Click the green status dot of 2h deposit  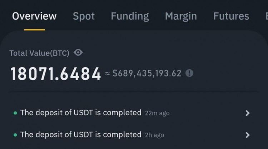coord(15,135)
